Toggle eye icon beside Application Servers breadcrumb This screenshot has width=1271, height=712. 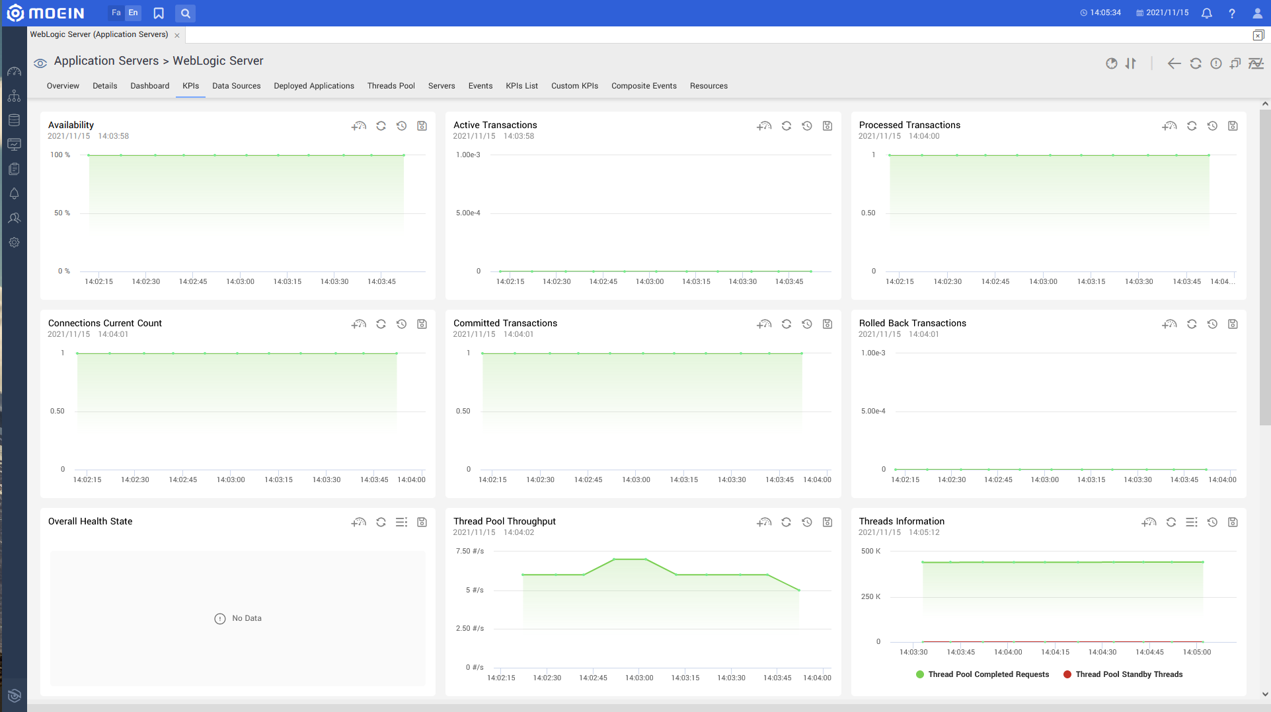[40, 63]
